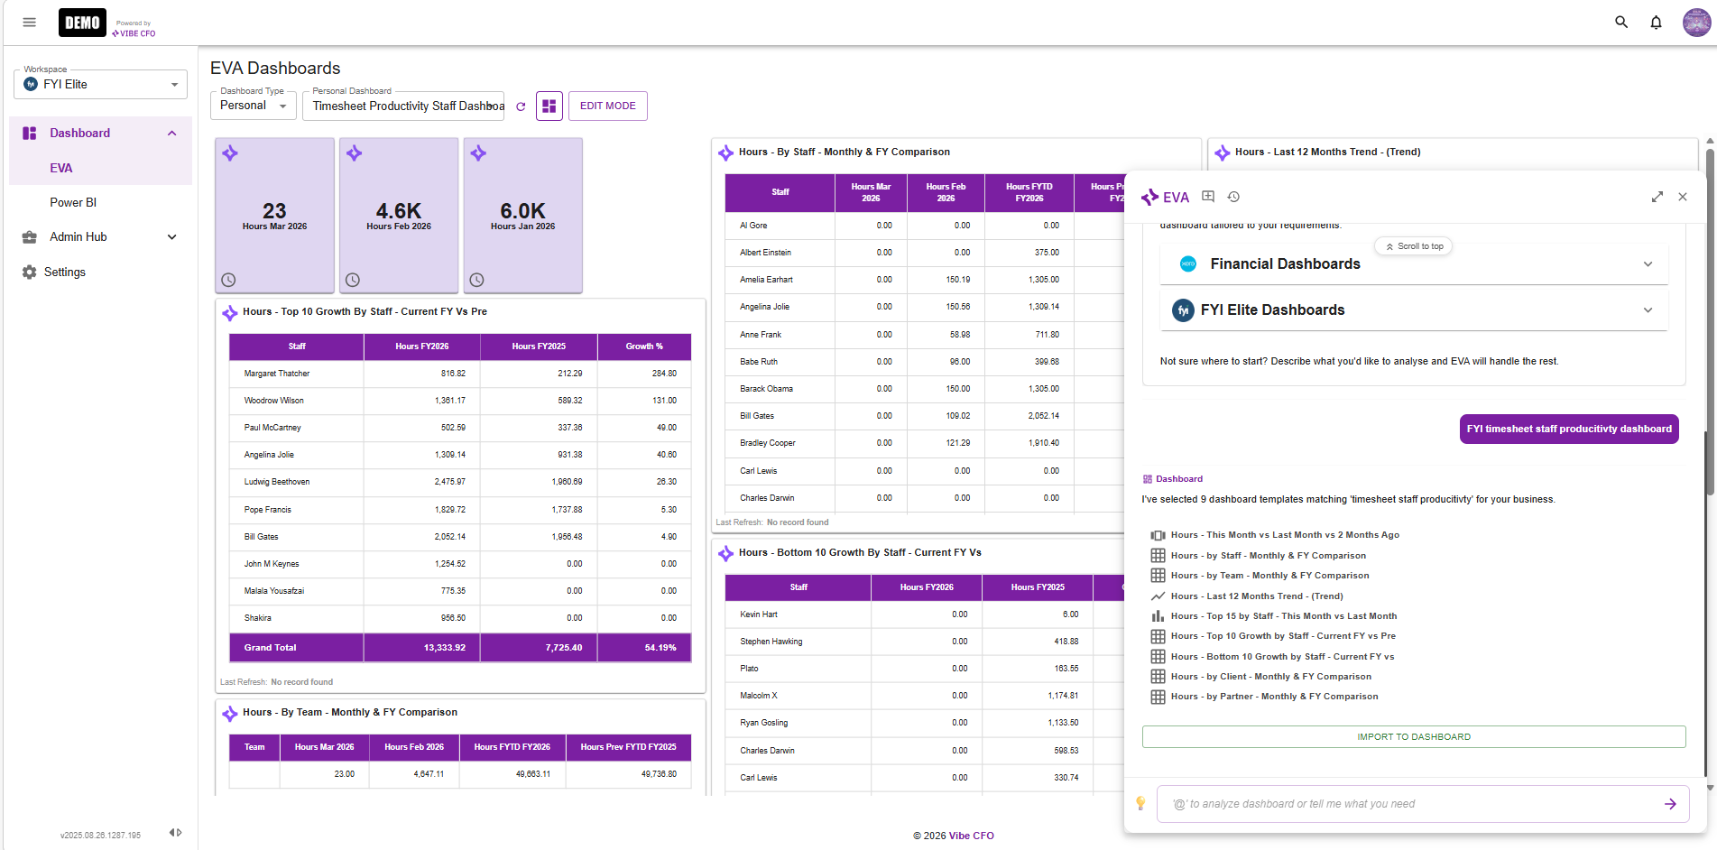Refresh the Timesheet Productivity Staff Dashboard

(x=521, y=106)
